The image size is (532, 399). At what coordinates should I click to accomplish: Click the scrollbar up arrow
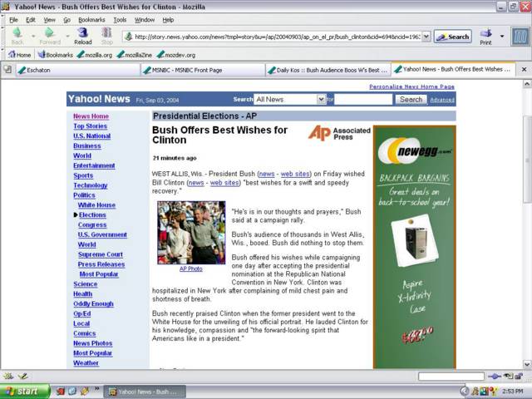pyautogui.click(x=526, y=83)
